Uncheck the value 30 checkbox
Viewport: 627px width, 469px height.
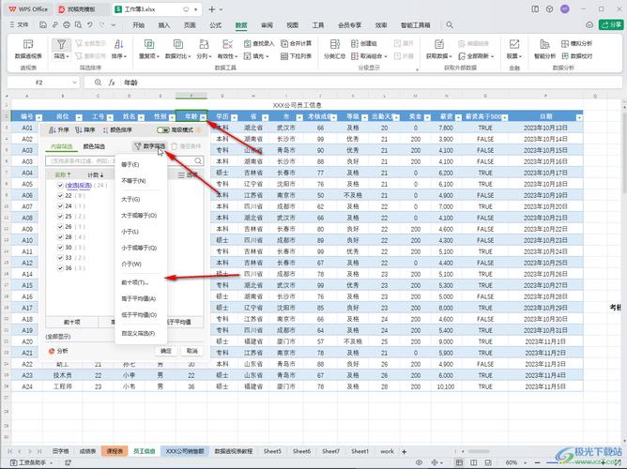[60, 248]
